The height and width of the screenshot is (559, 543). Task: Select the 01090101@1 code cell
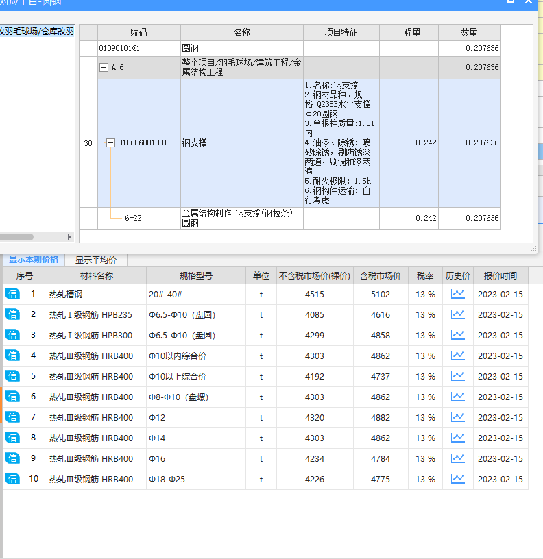pos(138,48)
